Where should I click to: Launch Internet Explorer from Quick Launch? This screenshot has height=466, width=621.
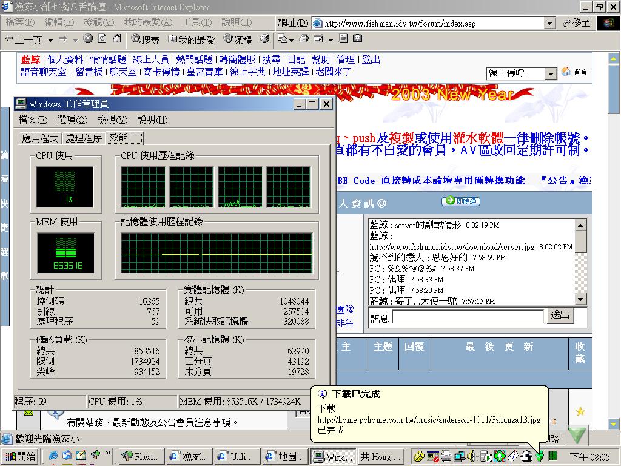tap(53, 456)
